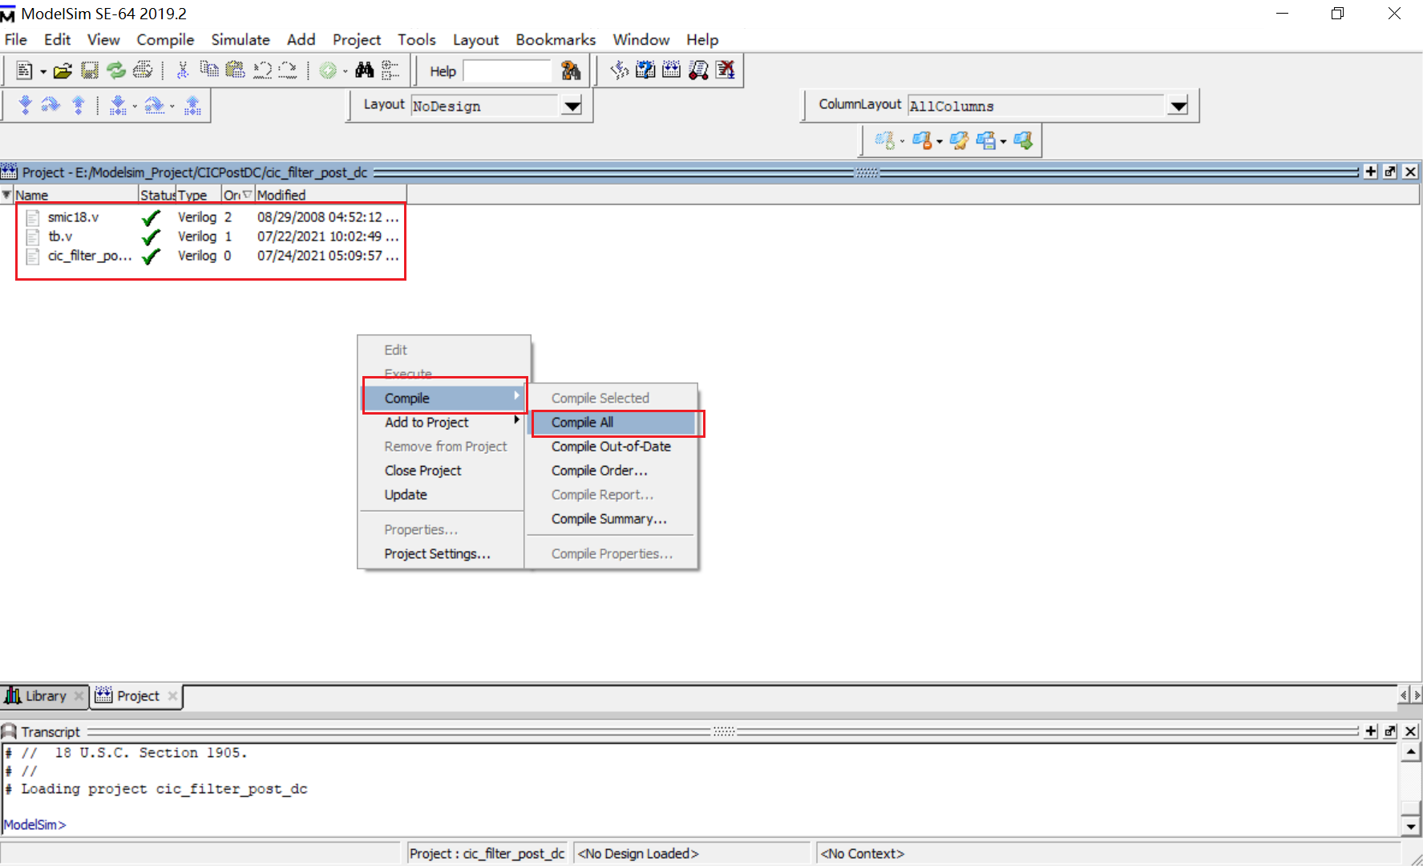The width and height of the screenshot is (1423, 866).
Task: Click the Step Into down-arrow icon
Action: coord(26,105)
